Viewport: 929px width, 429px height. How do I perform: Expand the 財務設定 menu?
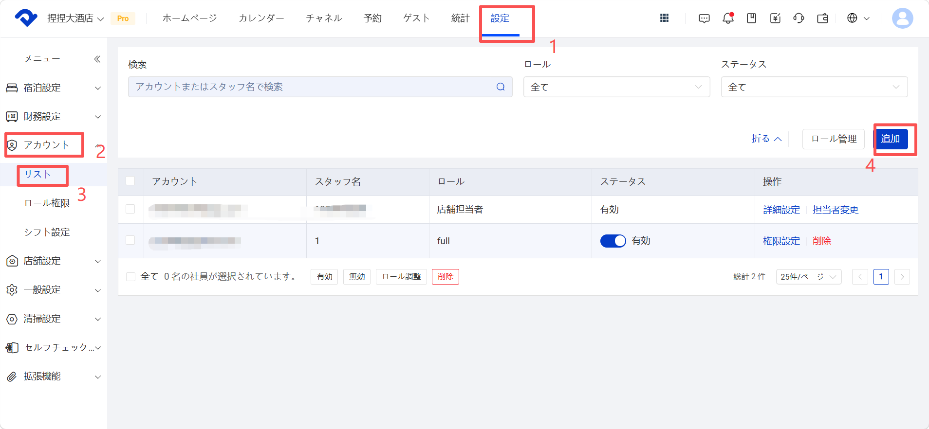click(98, 117)
